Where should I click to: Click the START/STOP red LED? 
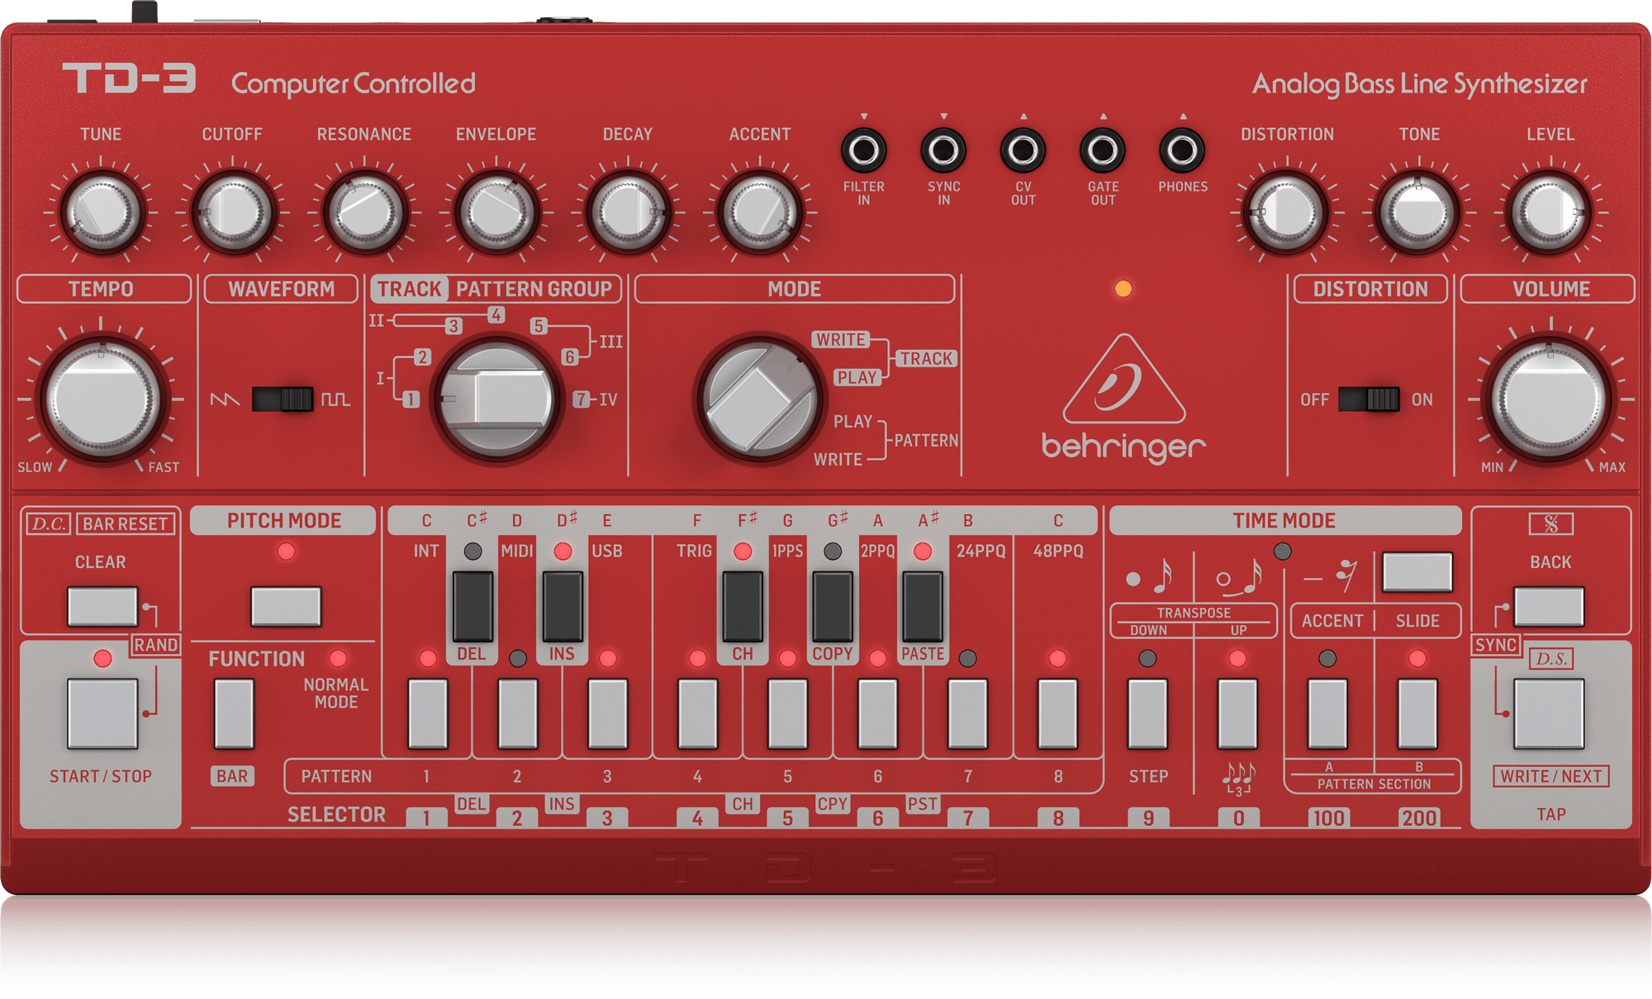click(x=102, y=658)
